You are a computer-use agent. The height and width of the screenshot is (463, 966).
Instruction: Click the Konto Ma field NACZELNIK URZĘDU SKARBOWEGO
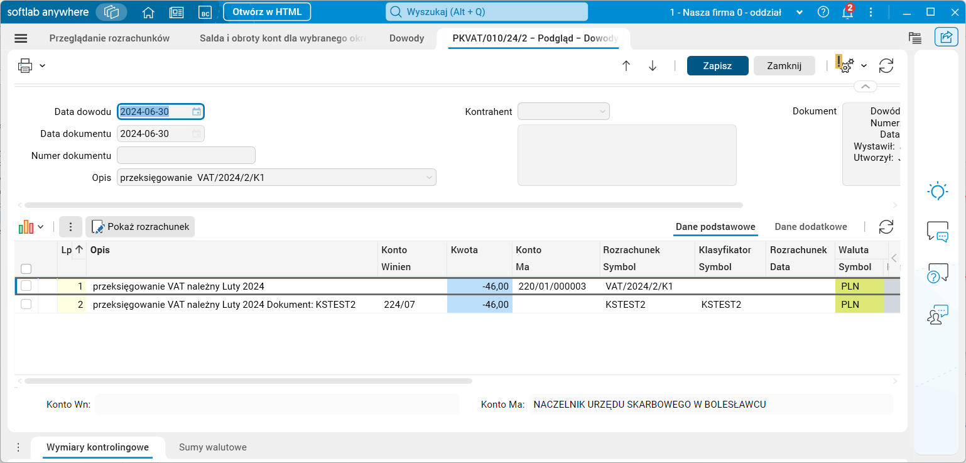pyautogui.click(x=711, y=405)
